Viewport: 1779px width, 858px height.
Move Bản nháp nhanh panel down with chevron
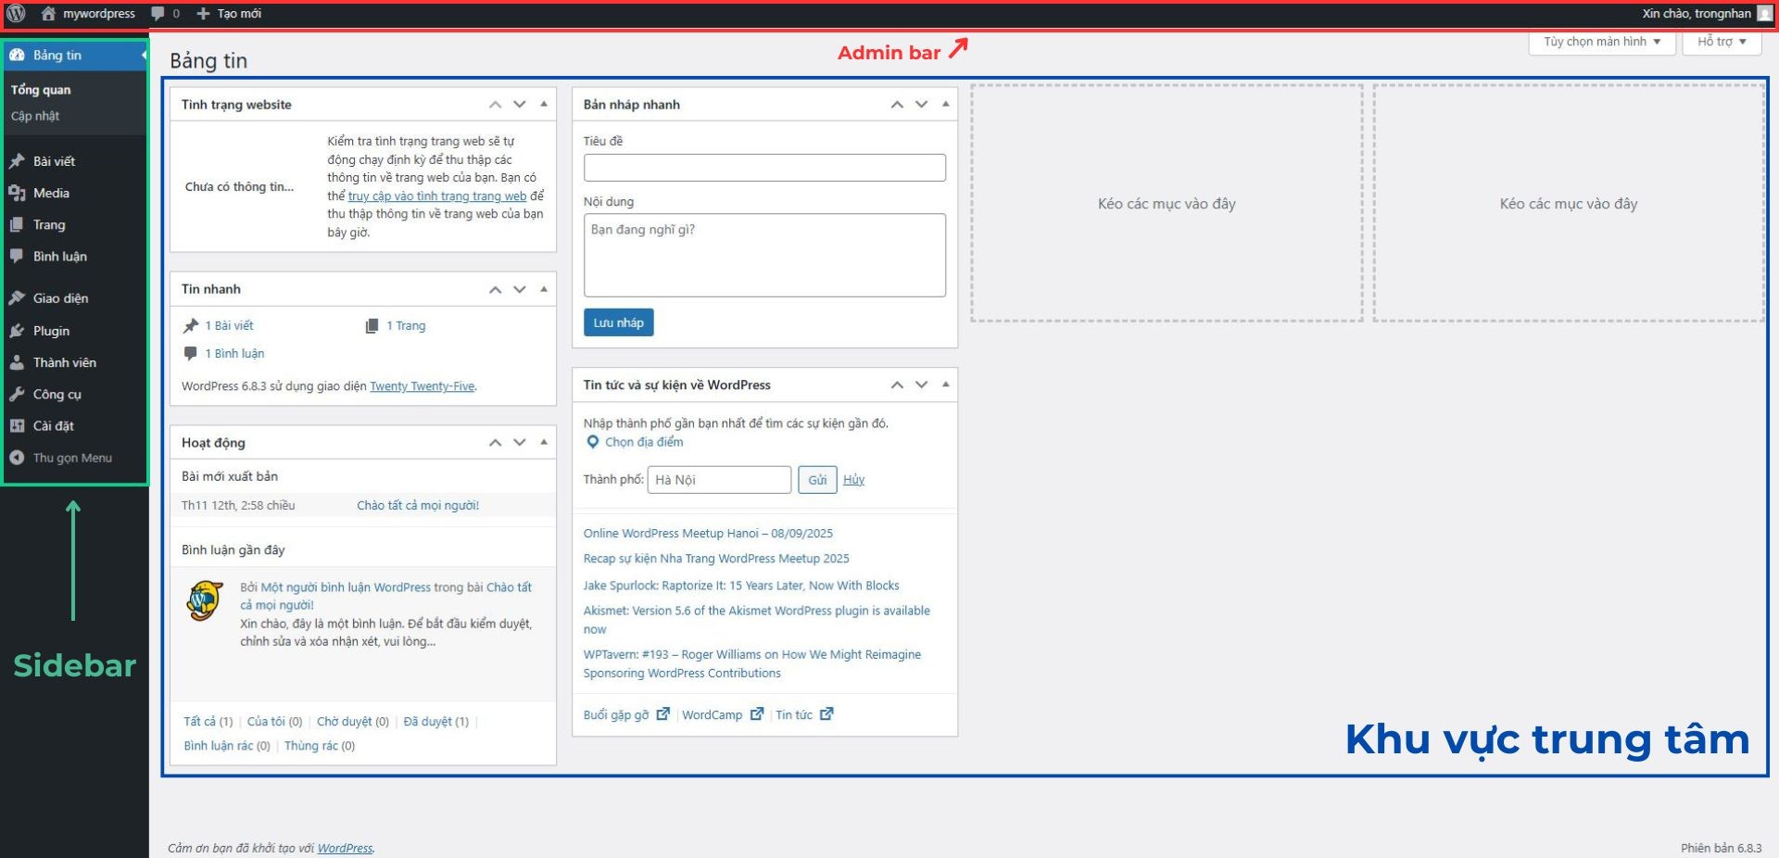921,104
